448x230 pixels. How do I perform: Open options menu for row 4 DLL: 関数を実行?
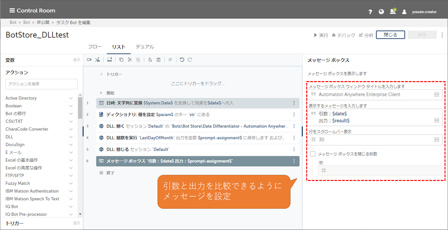tap(294, 138)
